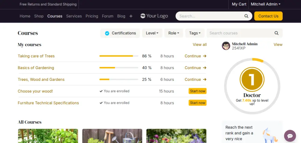Continue Trees, Wood and Gardens course
The image size is (301, 143).
195,79
